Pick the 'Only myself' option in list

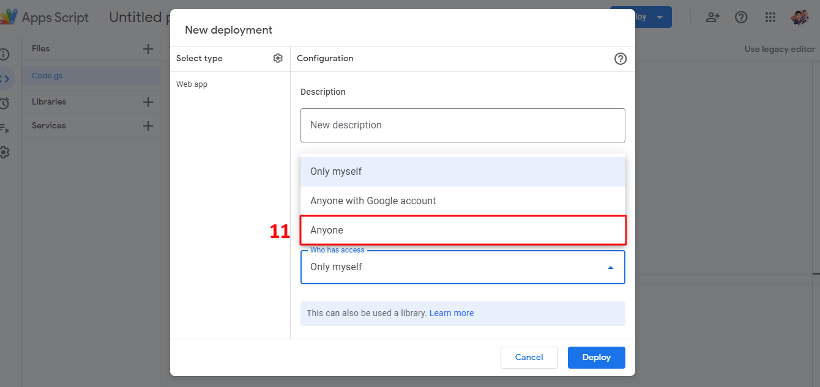pyautogui.click(x=463, y=172)
